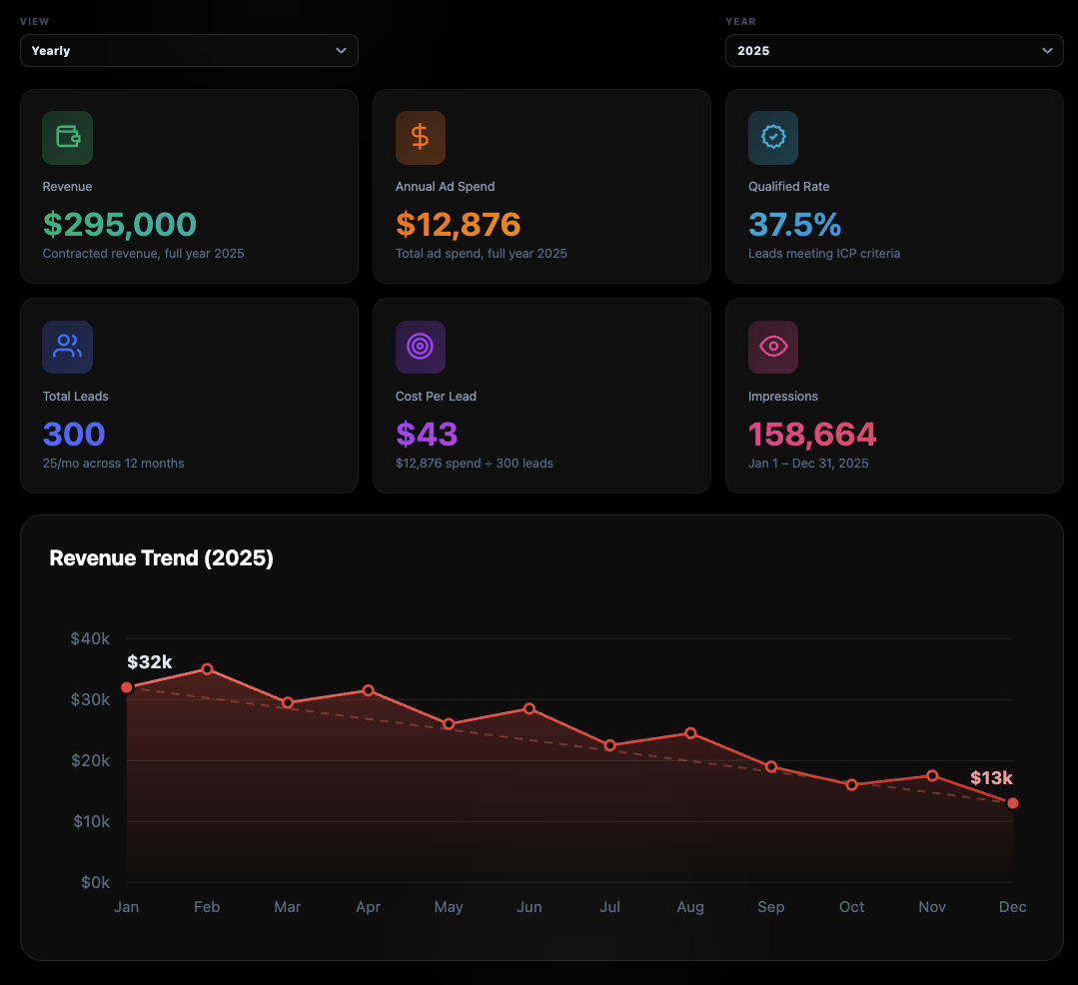This screenshot has height=985, width=1078.
Task: Click the Jan x-axis label
Action: tap(127, 907)
